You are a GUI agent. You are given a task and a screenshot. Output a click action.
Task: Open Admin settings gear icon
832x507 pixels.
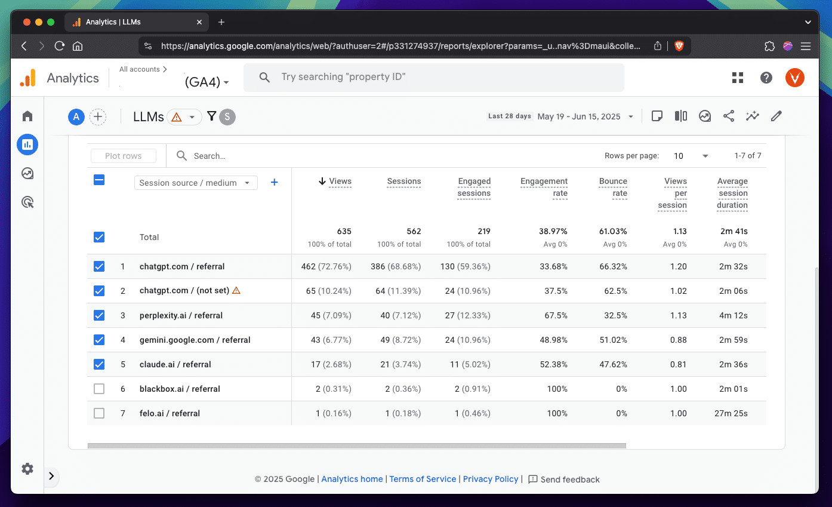pyautogui.click(x=27, y=469)
